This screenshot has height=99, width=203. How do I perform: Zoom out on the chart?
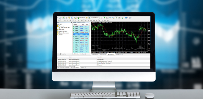pos(113,18)
